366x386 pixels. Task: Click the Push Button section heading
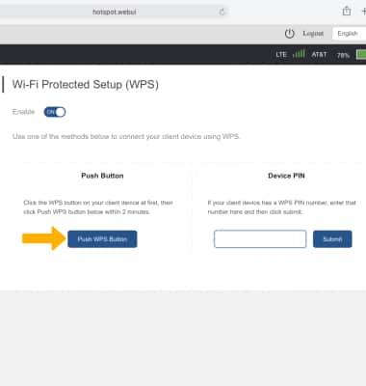pyautogui.click(x=102, y=176)
